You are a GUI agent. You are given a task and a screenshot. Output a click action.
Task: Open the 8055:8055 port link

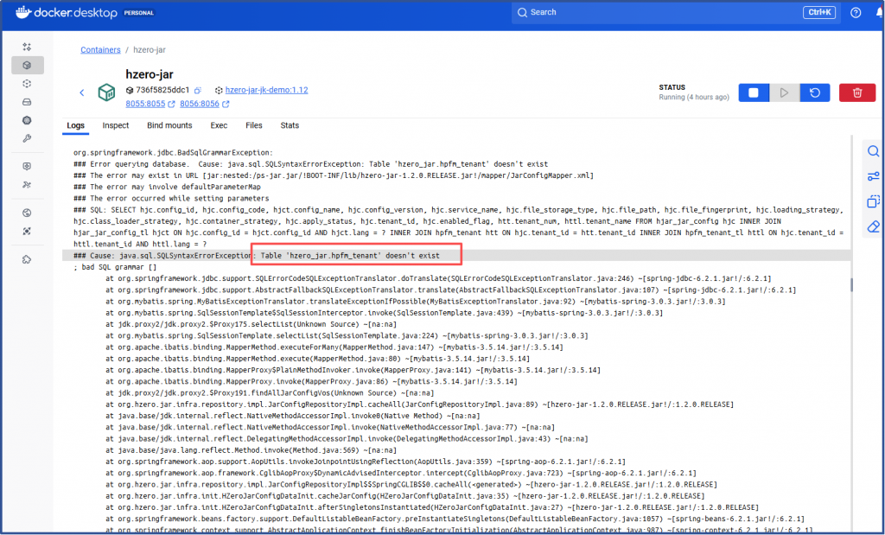click(x=145, y=104)
